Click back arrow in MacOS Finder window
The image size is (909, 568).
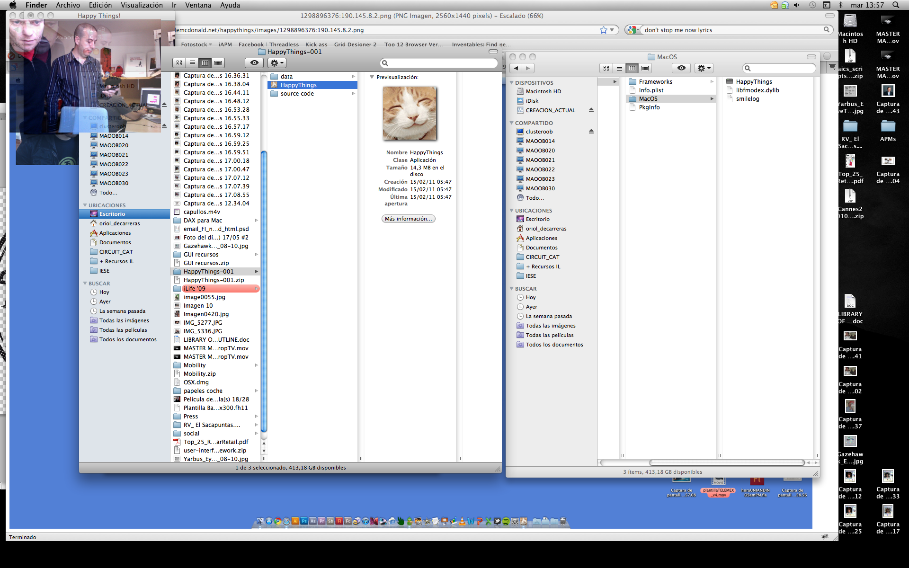click(x=516, y=68)
